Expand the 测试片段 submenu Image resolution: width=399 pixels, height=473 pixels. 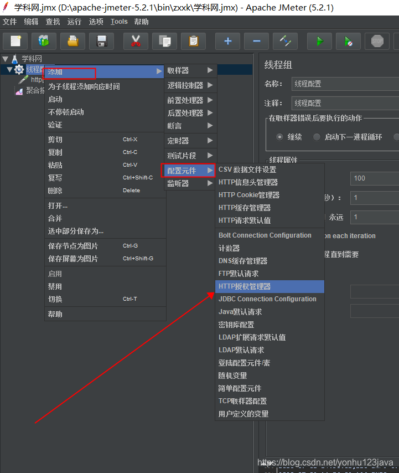coord(190,156)
